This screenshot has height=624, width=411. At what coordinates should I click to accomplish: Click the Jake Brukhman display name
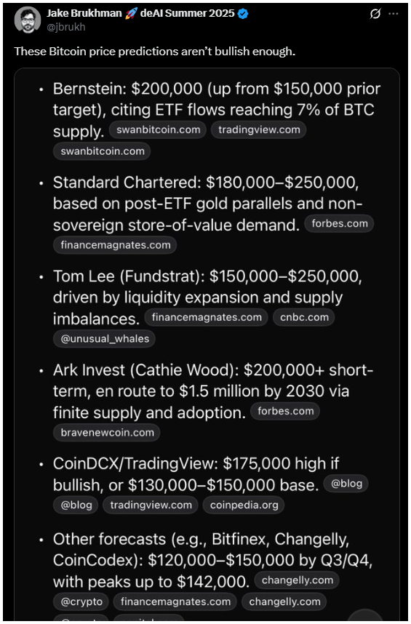[x=84, y=14]
